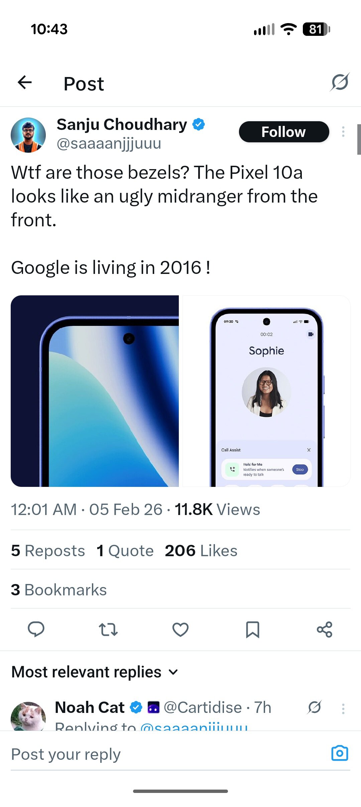Tap the heart icon to like
The image size is (361, 807).
coord(180,630)
